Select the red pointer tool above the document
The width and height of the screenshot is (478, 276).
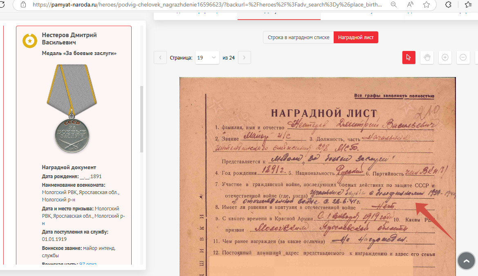tap(408, 57)
